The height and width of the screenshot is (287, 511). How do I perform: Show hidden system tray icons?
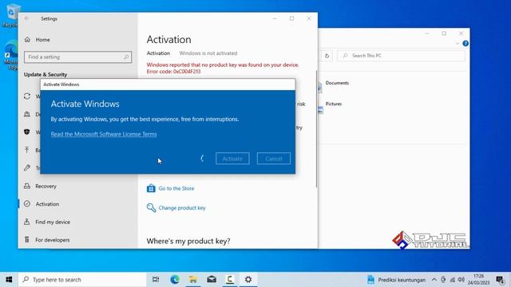click(434, 280)
